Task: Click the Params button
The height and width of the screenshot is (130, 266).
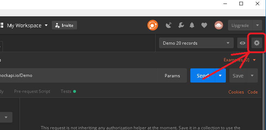Action: click(x=172, y=75)
